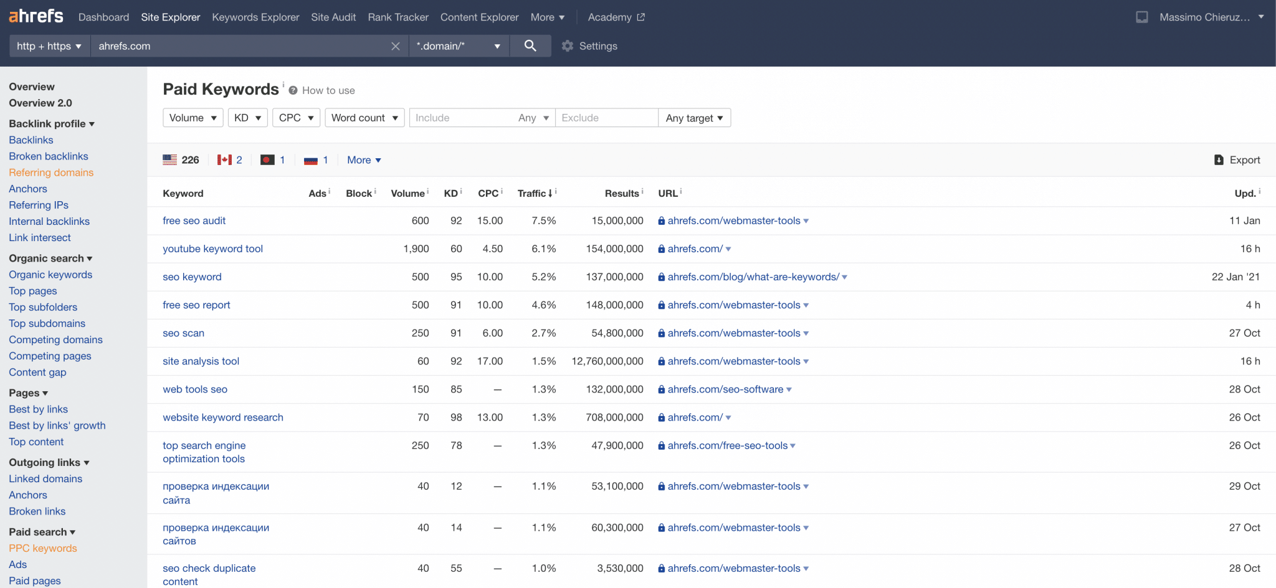Open Organic keywords in sidebar
Image resolution: width=1276 pixels, height=588 pixels.
point(50,275)
